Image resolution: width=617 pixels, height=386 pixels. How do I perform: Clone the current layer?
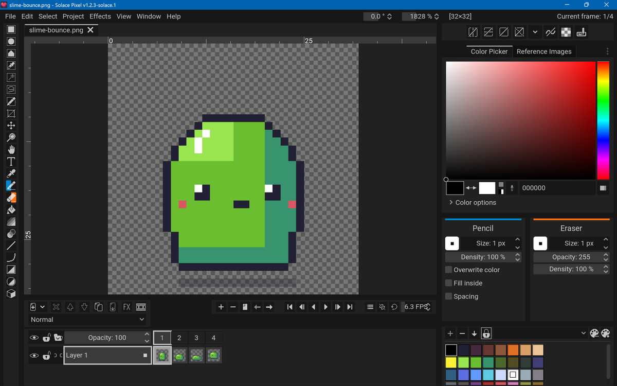point(98,307)
